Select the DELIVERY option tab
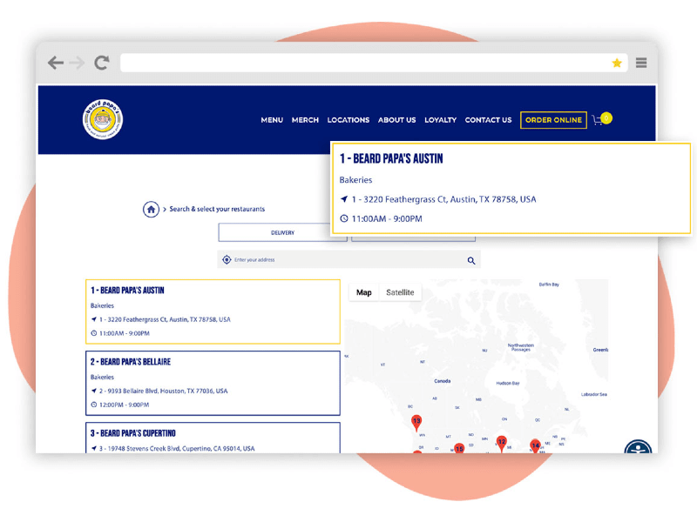 click(x=282, y=233)
